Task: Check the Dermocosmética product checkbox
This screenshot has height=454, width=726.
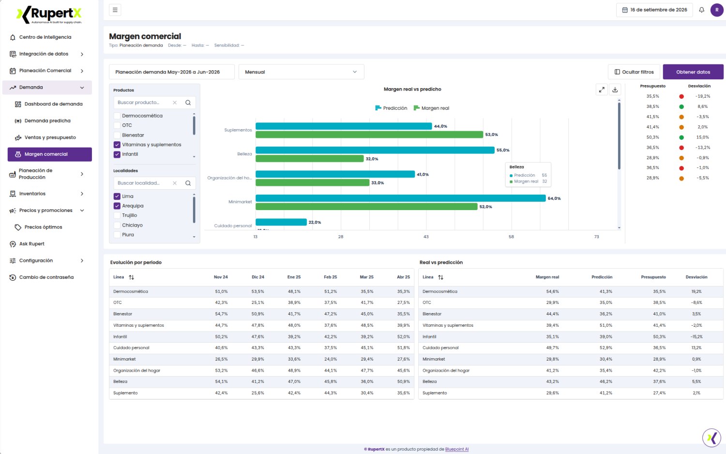Action: pos(117,116)
